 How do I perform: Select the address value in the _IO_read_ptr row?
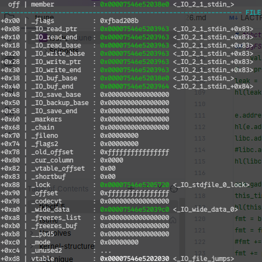pyautogui.click(x=135, y=29)
